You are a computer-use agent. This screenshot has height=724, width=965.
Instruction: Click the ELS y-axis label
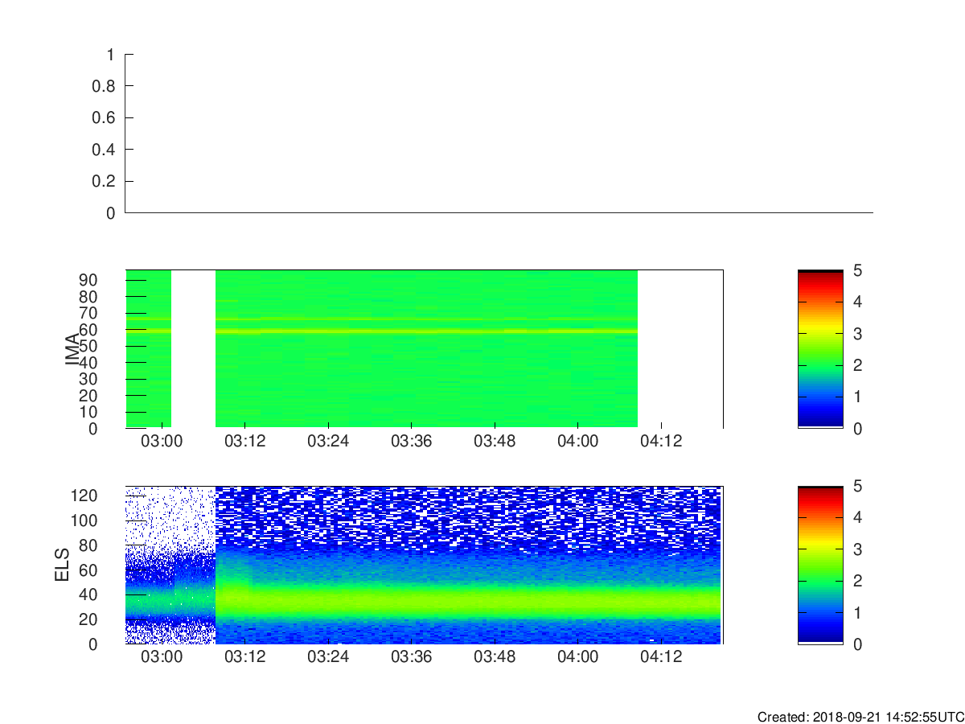[62, 564]
